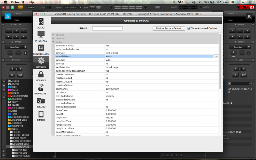The image size is (256, 160).
Task: Click the crossfaderCurve Smooth value
Action: click(109, 96)
